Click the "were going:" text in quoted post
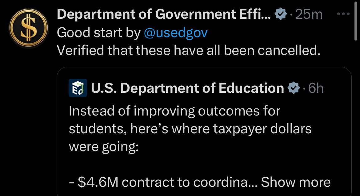Viewport: 360px width, 196px height. coord(104,147)
